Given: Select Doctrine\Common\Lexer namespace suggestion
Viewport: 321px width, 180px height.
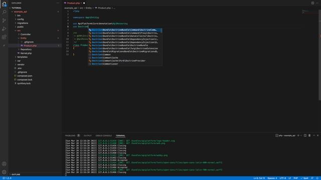Looking at the screenshot, I should pos(125,64).
